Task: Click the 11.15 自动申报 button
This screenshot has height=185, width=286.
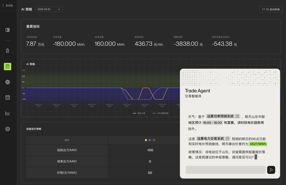Action: (271, 9)
